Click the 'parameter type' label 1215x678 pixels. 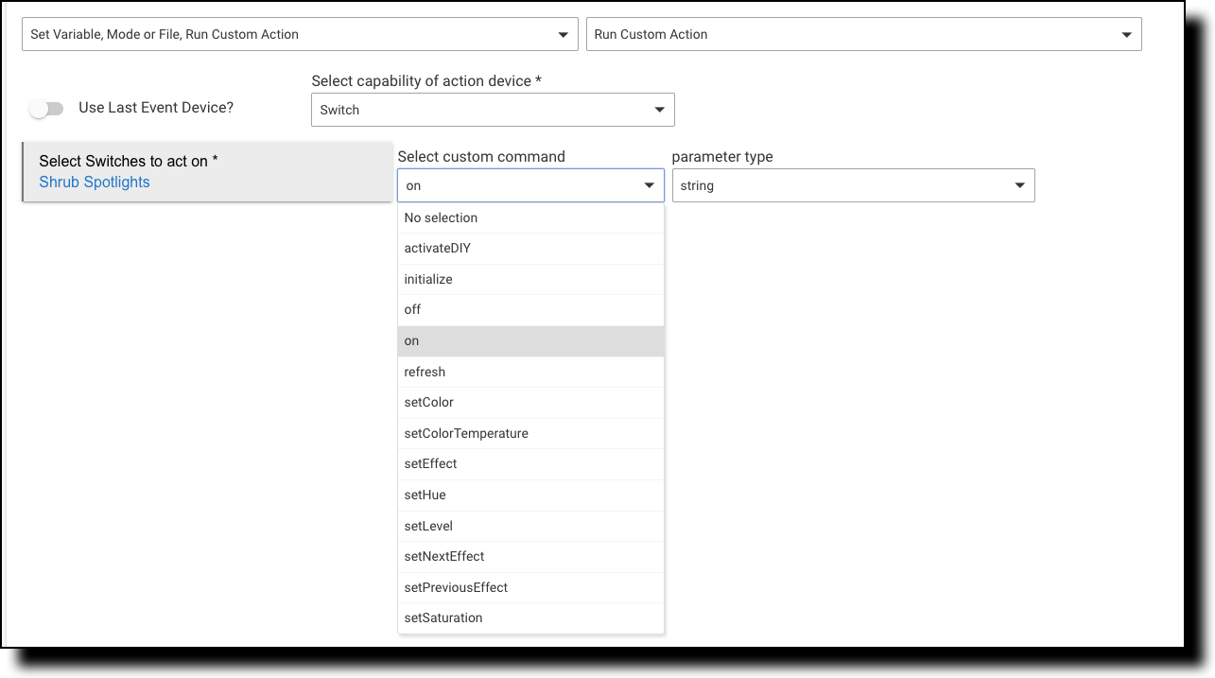click(722, 157)
